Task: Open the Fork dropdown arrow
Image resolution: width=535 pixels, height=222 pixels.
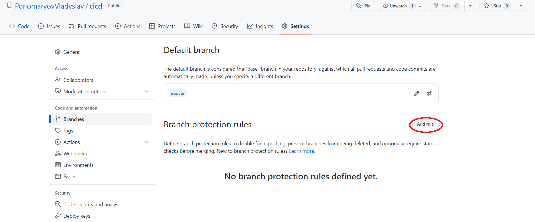Action: [x=470, y=6]
